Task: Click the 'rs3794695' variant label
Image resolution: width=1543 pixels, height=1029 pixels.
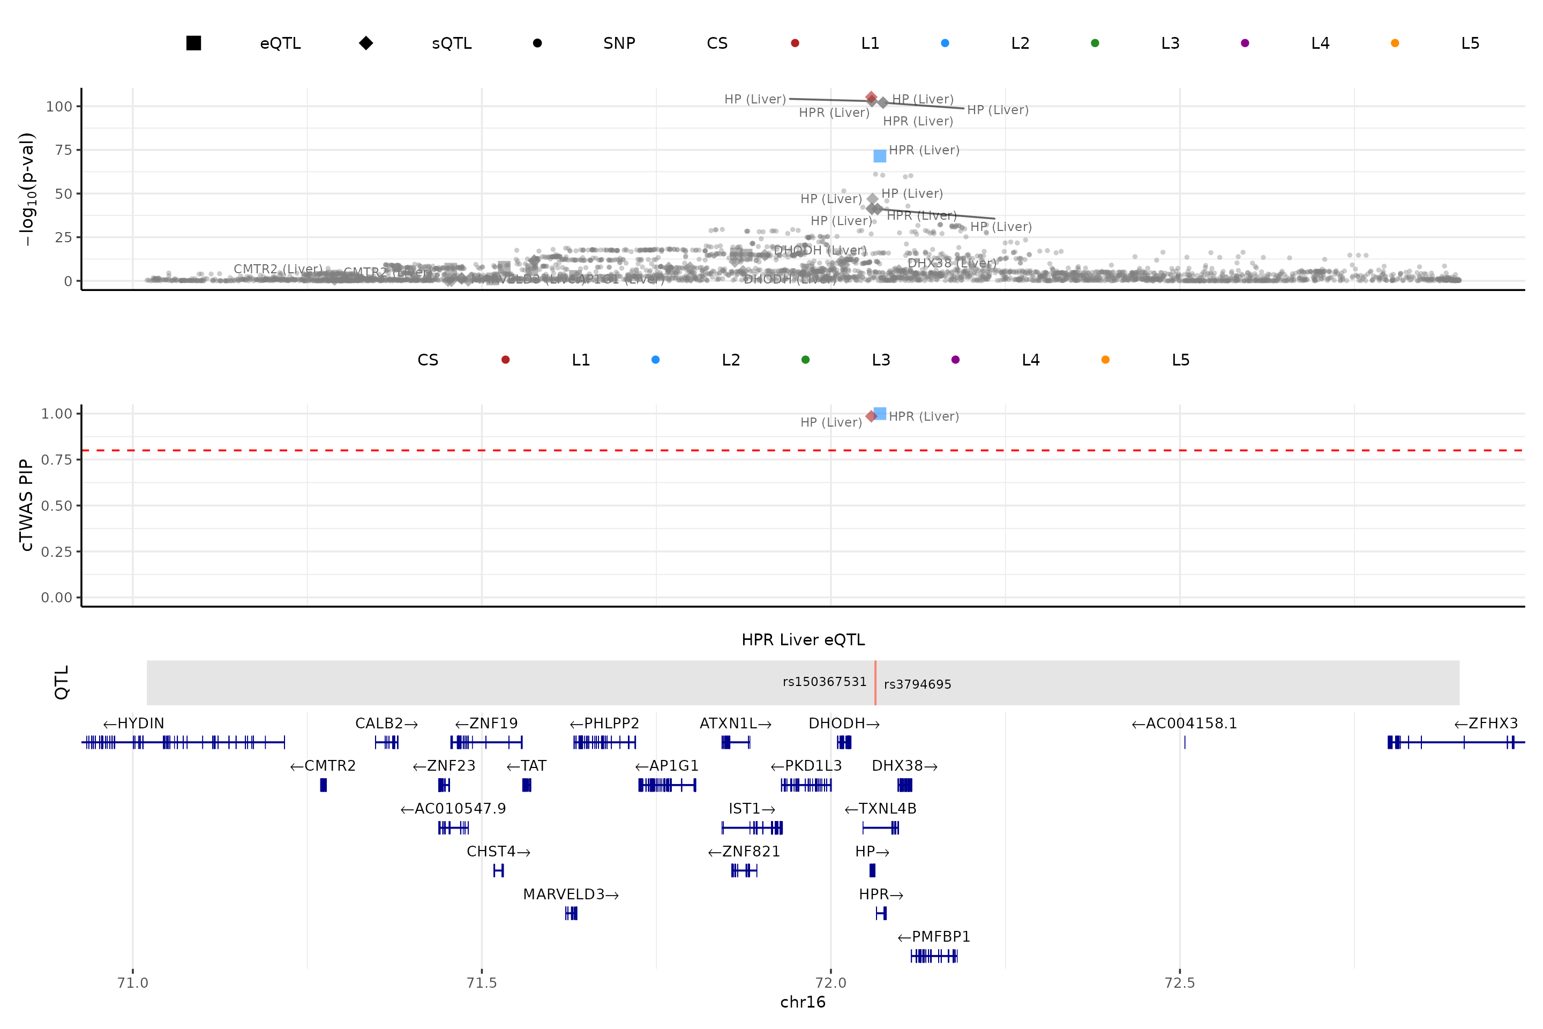Action: 917,684
